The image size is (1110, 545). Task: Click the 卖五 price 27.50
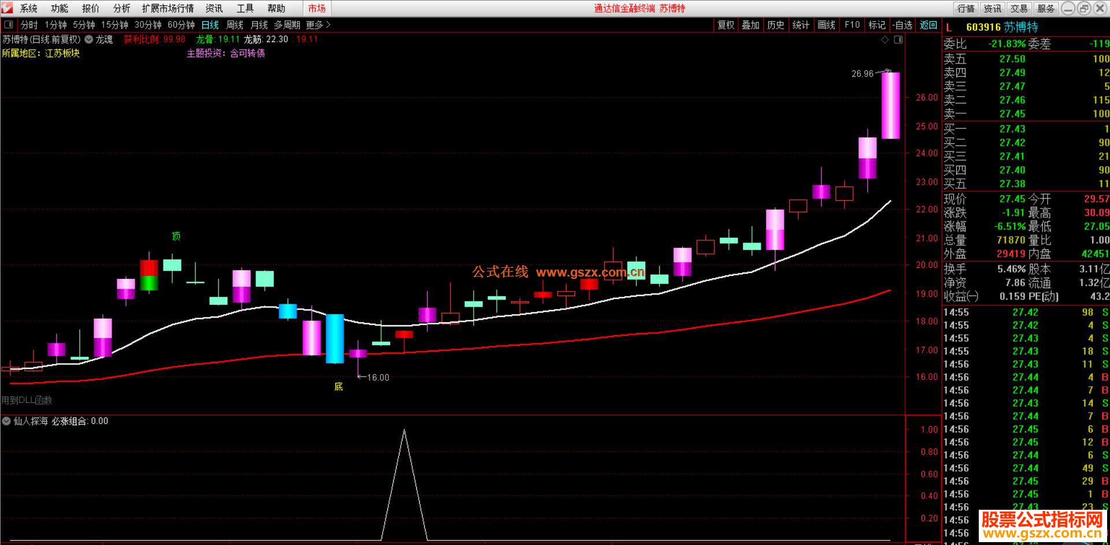[1012, 59]
